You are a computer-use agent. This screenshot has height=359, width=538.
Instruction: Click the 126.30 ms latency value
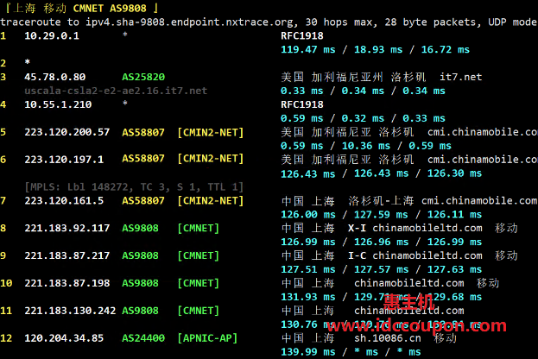(x=454, y=173)
